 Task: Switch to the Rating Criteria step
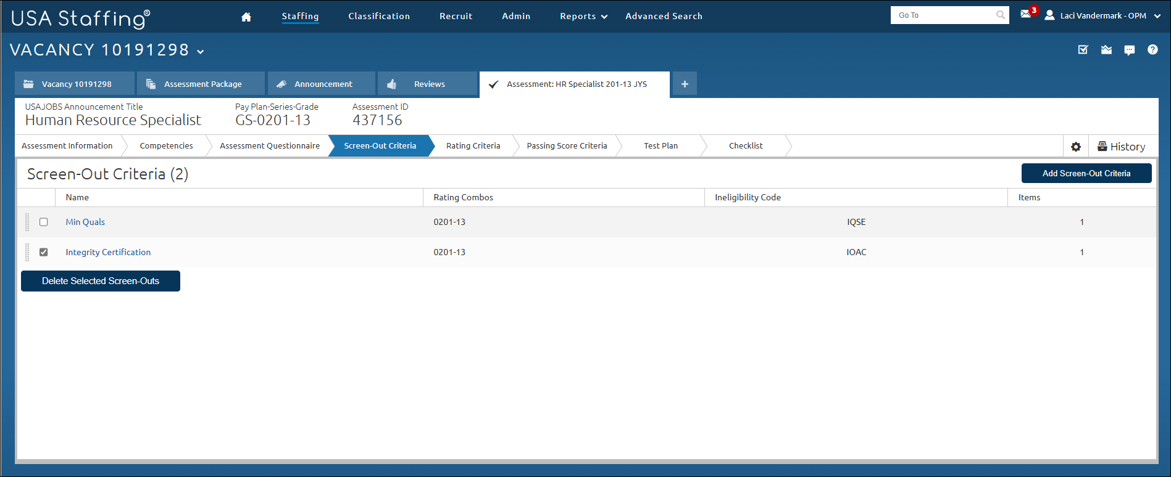coord(473,146)
